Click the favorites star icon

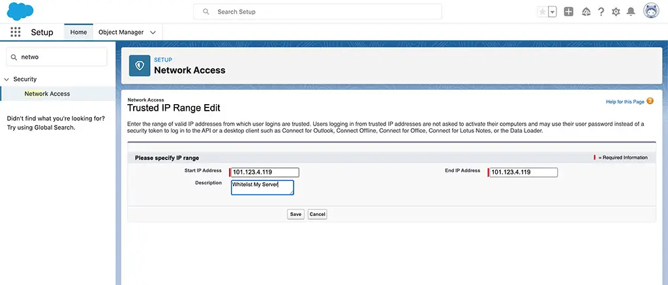[542, 12]
